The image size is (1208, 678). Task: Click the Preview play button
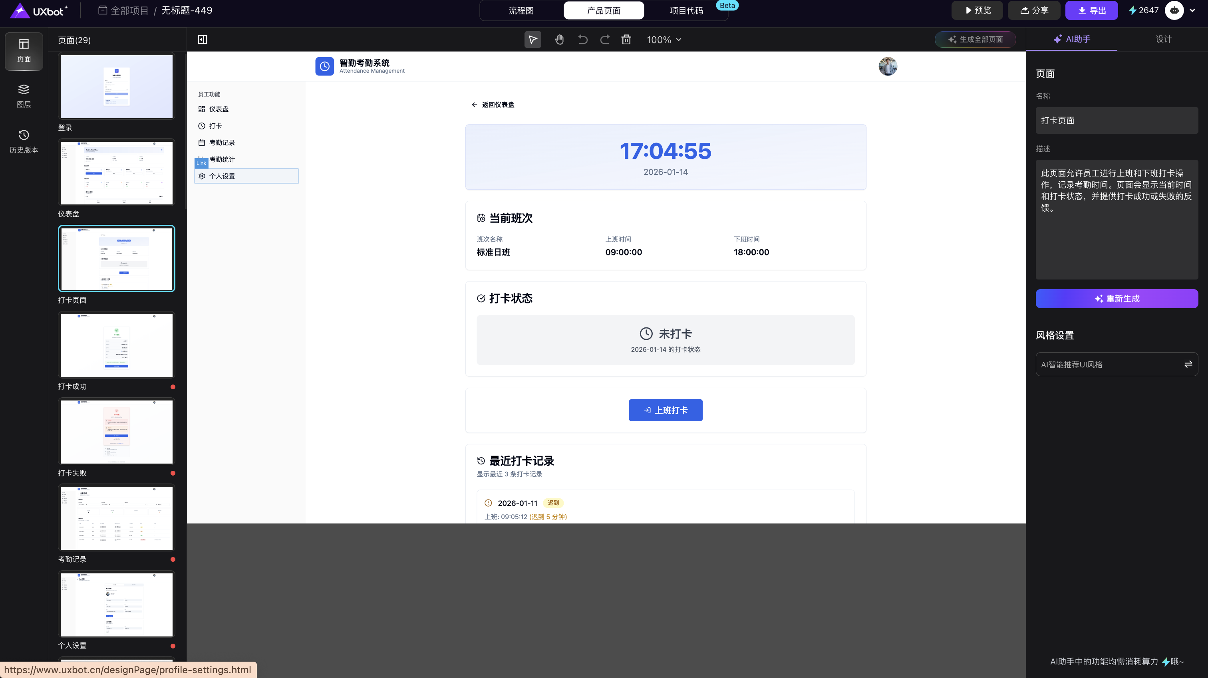(977, 10)
